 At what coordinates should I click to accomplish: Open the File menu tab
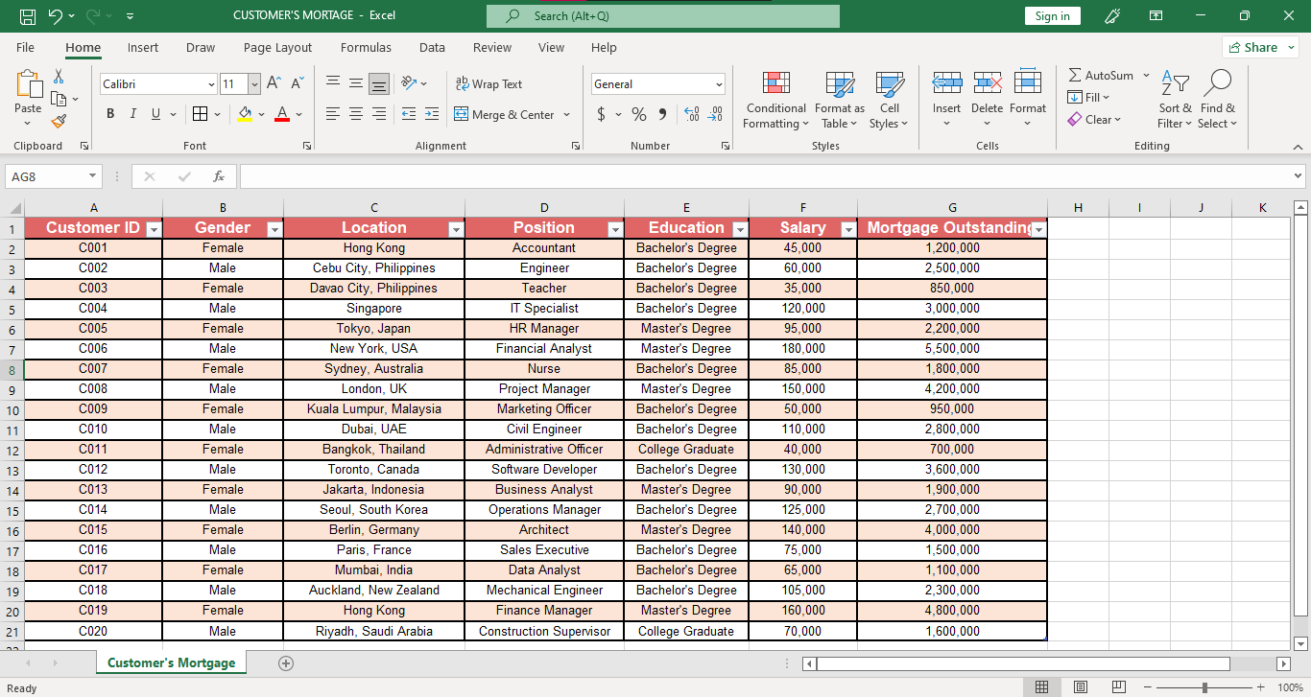click(25, 47)
